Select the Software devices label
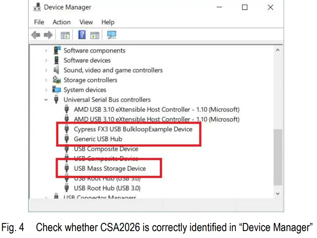The image size is (317, 238). (x=87, y=60)
